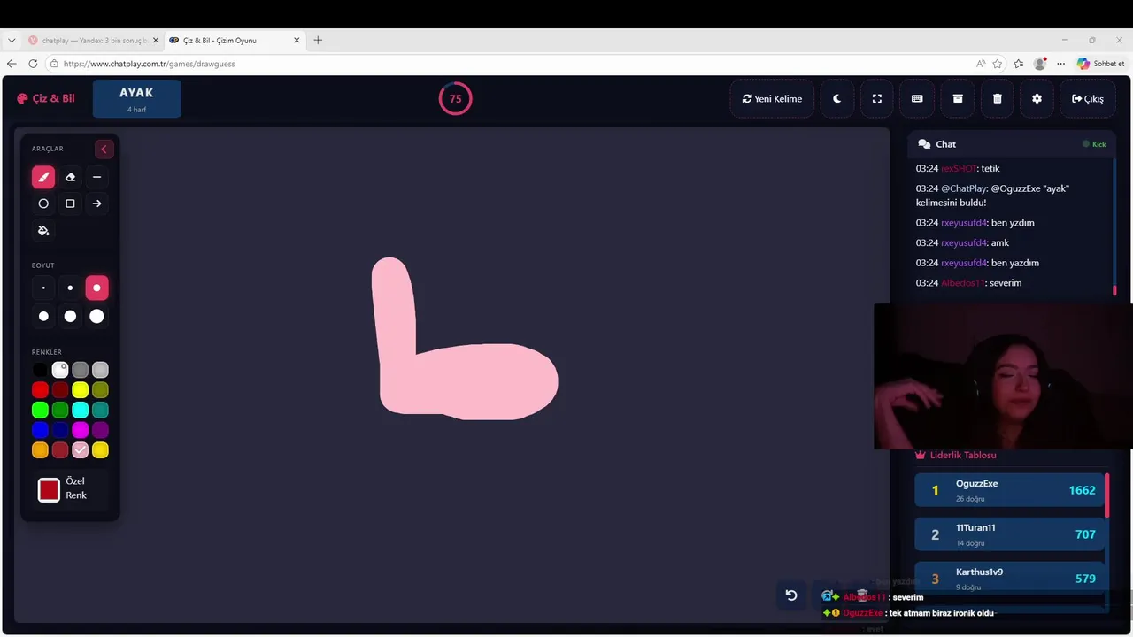Image resolution: width=1133 pixels, height=637 pixels.
Task: Open browser more options menu
Action: click(1060, 64)
